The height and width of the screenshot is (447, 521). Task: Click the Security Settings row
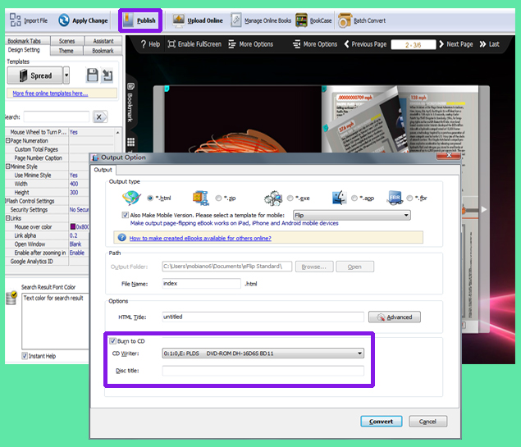pyautogui.click(x=47, y=209)
